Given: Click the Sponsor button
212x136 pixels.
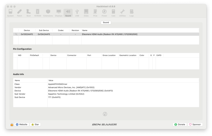Looking at the screenshot, I should tap(195, 125).
